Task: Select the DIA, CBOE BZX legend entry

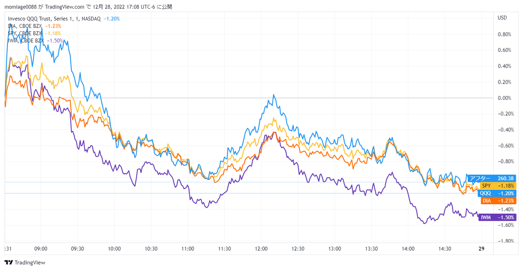Action: (25, 26)
